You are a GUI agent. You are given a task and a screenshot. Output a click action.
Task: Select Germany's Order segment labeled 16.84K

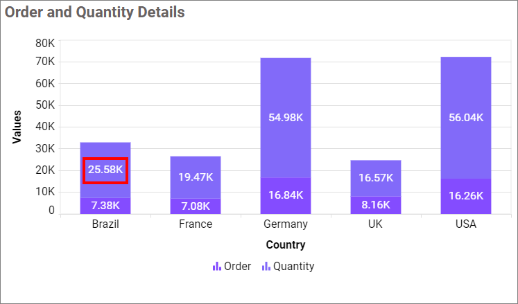coord(286,195)
